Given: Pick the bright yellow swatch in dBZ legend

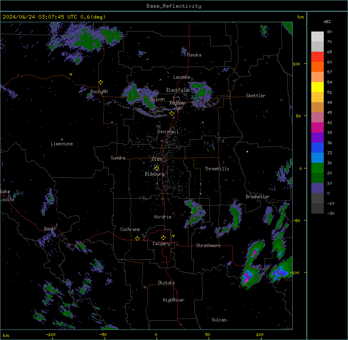Looking at the screenshot, I should [317, 87].
